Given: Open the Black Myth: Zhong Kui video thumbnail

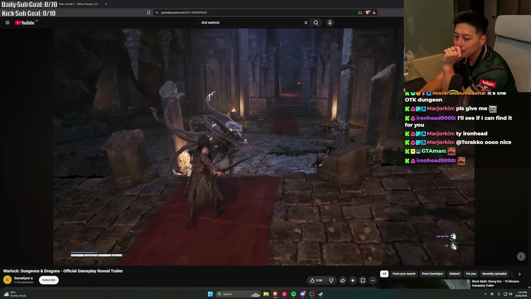Looking at the screenshot, I should (x=425, y=284).
